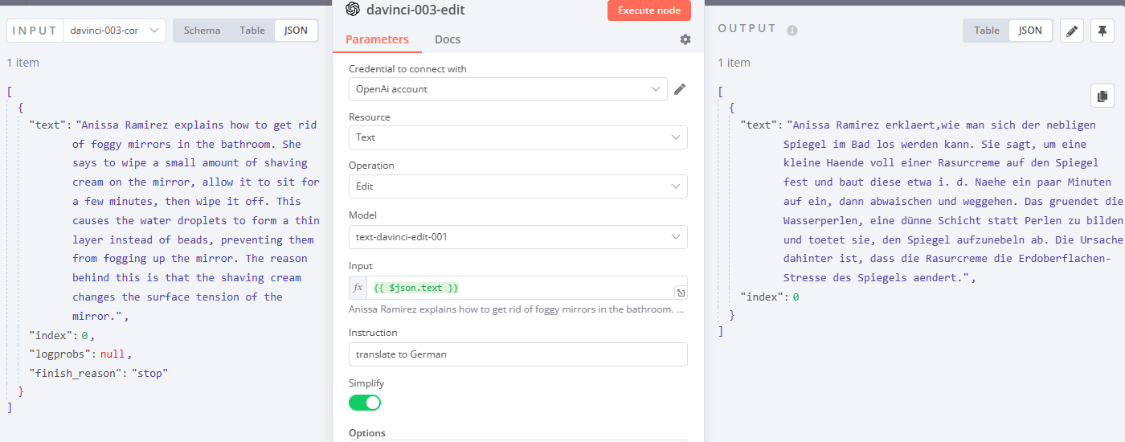This screenshot has height=442, width=1125.
Task: Edit OpenAi credential with pencil icon
Action: click(x=680, y=89)
